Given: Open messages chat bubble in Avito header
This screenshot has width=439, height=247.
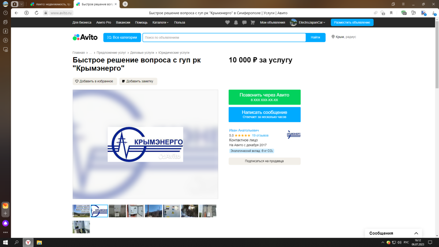Looking at the screenshot, I should 244,22.
